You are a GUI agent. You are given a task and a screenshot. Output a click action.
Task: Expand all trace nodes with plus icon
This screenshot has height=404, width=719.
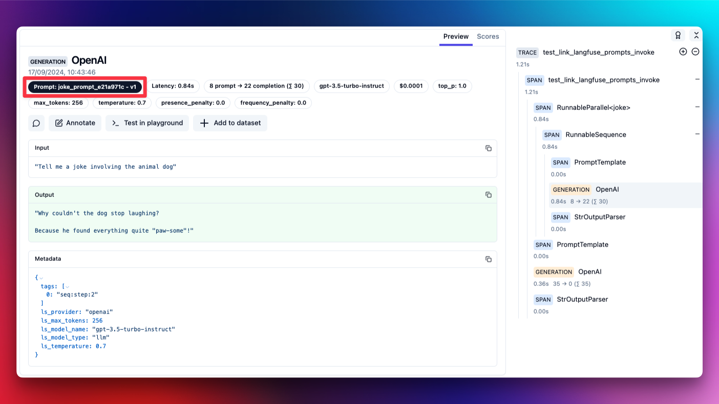click(x=683, y=52)
